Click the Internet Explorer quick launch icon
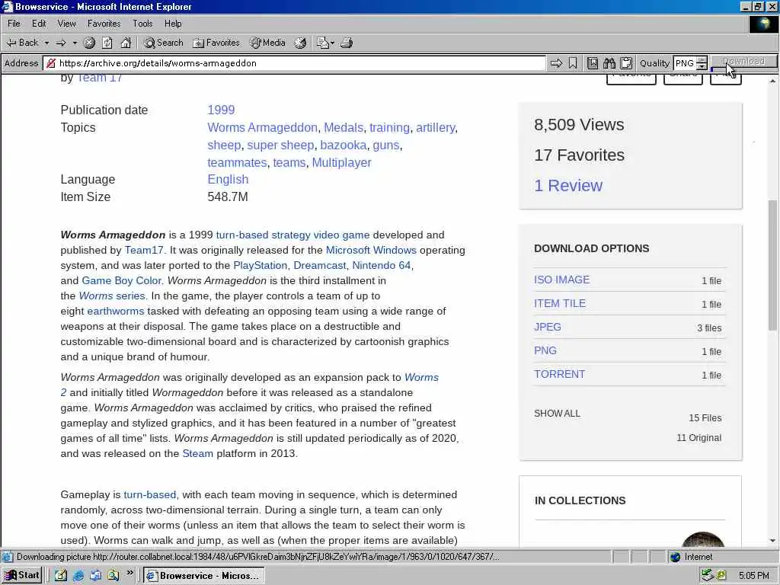The image size is (780, 585). coord(78,576)
